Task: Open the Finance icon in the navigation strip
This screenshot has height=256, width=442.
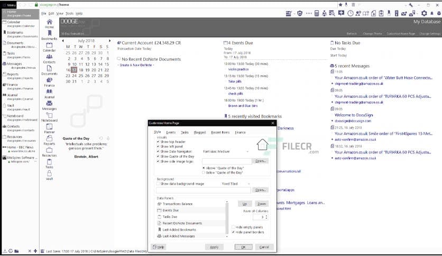Action: [x=49, y=80]
